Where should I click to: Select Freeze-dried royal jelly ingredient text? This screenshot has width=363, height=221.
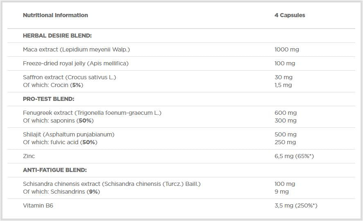pyautogui.click(x=76, y=63)
